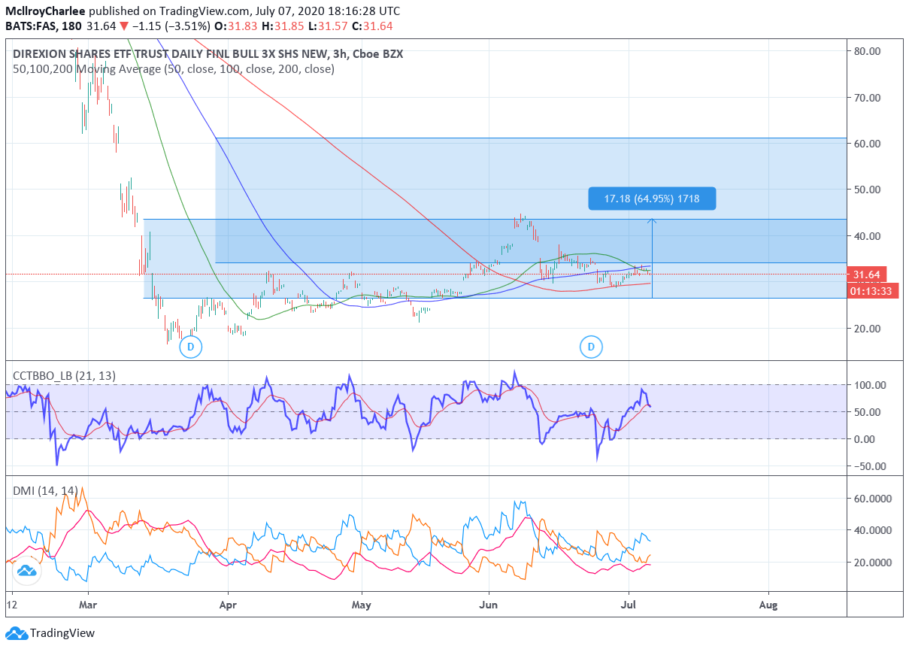Click the Jun label on time axis
909x649 pixels.
click(489, 605)
